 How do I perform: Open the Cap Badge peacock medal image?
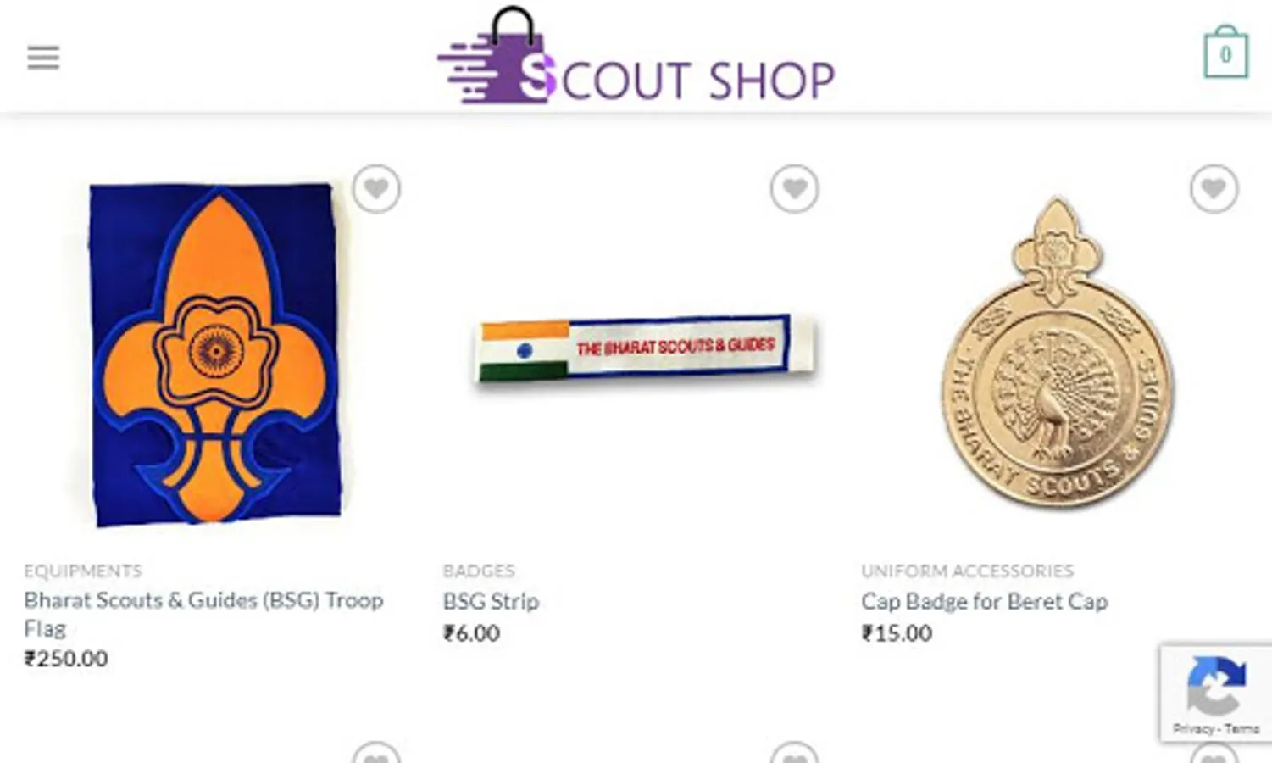(x=1057, y=352)
